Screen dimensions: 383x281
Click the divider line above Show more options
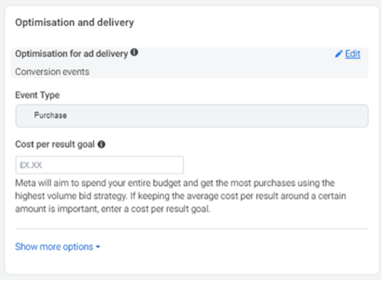coord(192,229)
